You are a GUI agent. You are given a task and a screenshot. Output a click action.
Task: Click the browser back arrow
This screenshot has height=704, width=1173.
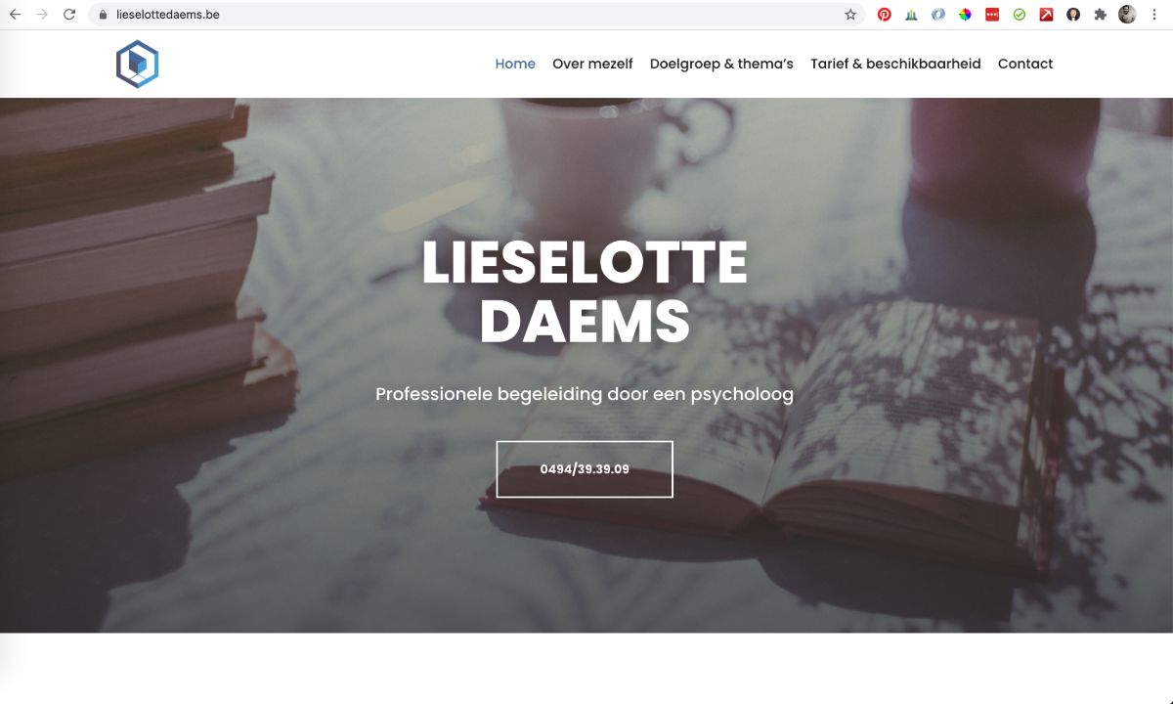pyautogui.click(x=15, y=15)
